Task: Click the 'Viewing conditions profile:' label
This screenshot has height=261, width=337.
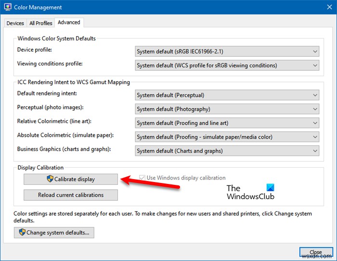Action: click(50, 64)
